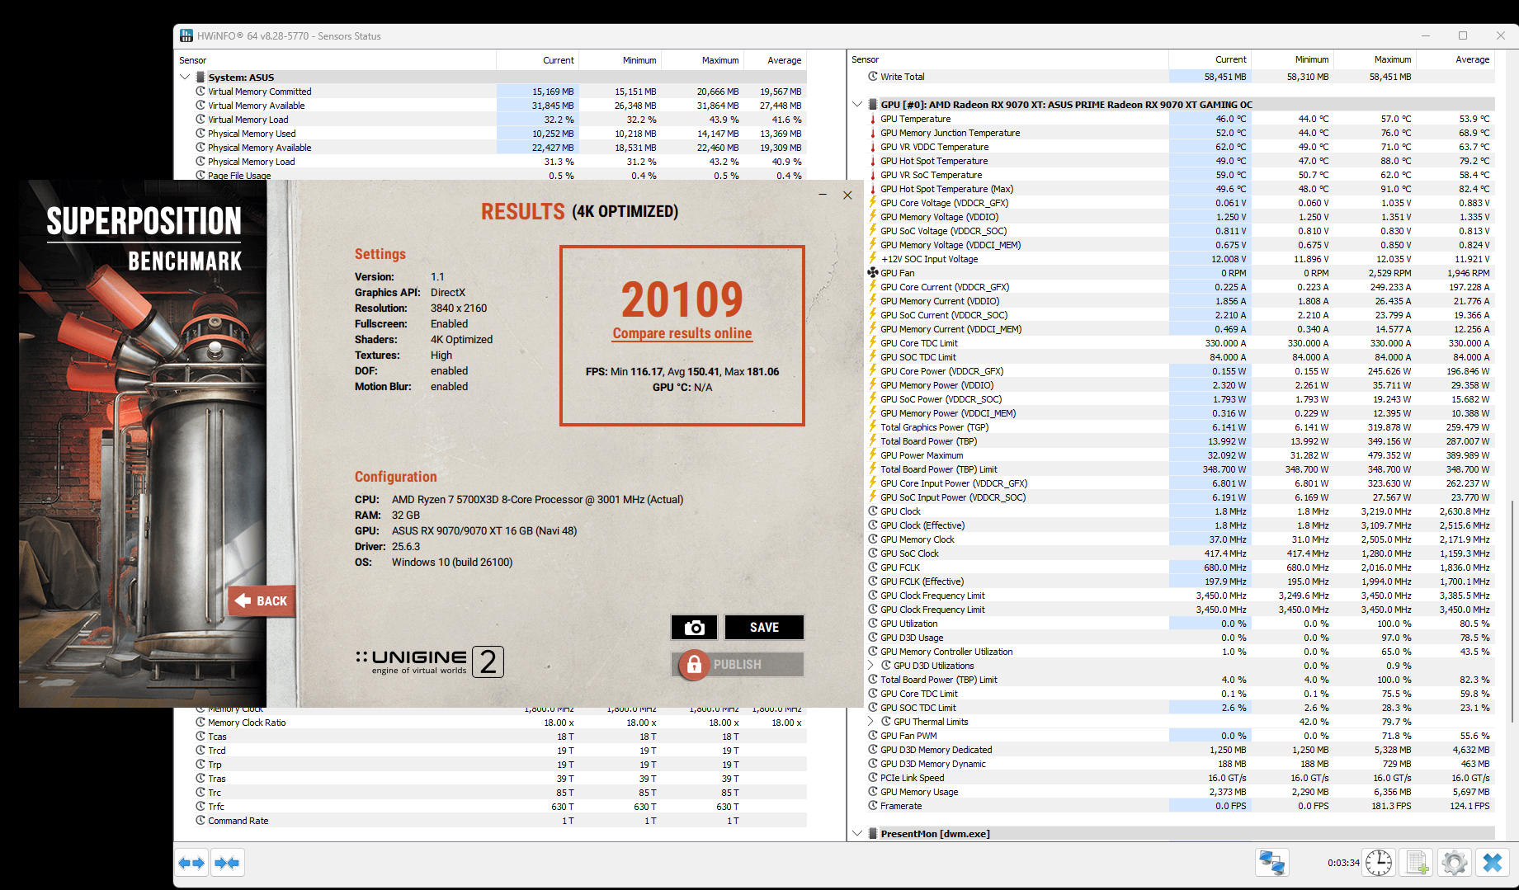Image resolution: width=1519 pixels, height=890 pixels.
Task: Take a screenshot with Superposition camera button
Action: (x=694, y=628)
